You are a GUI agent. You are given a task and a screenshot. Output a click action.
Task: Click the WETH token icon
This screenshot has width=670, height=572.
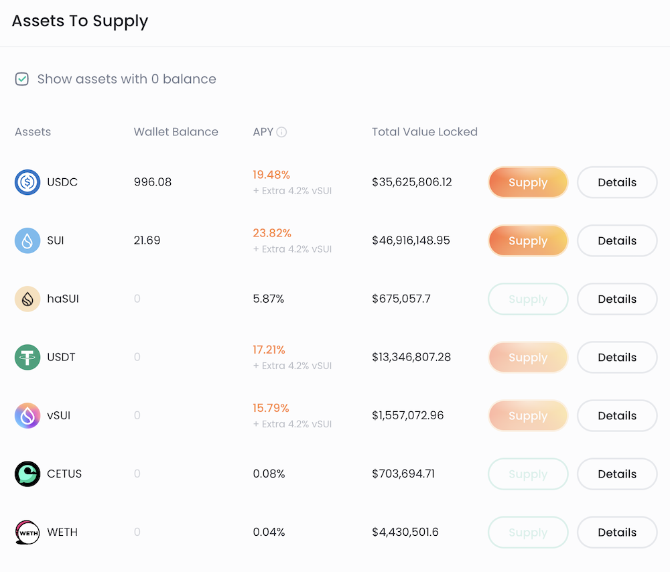26,532
